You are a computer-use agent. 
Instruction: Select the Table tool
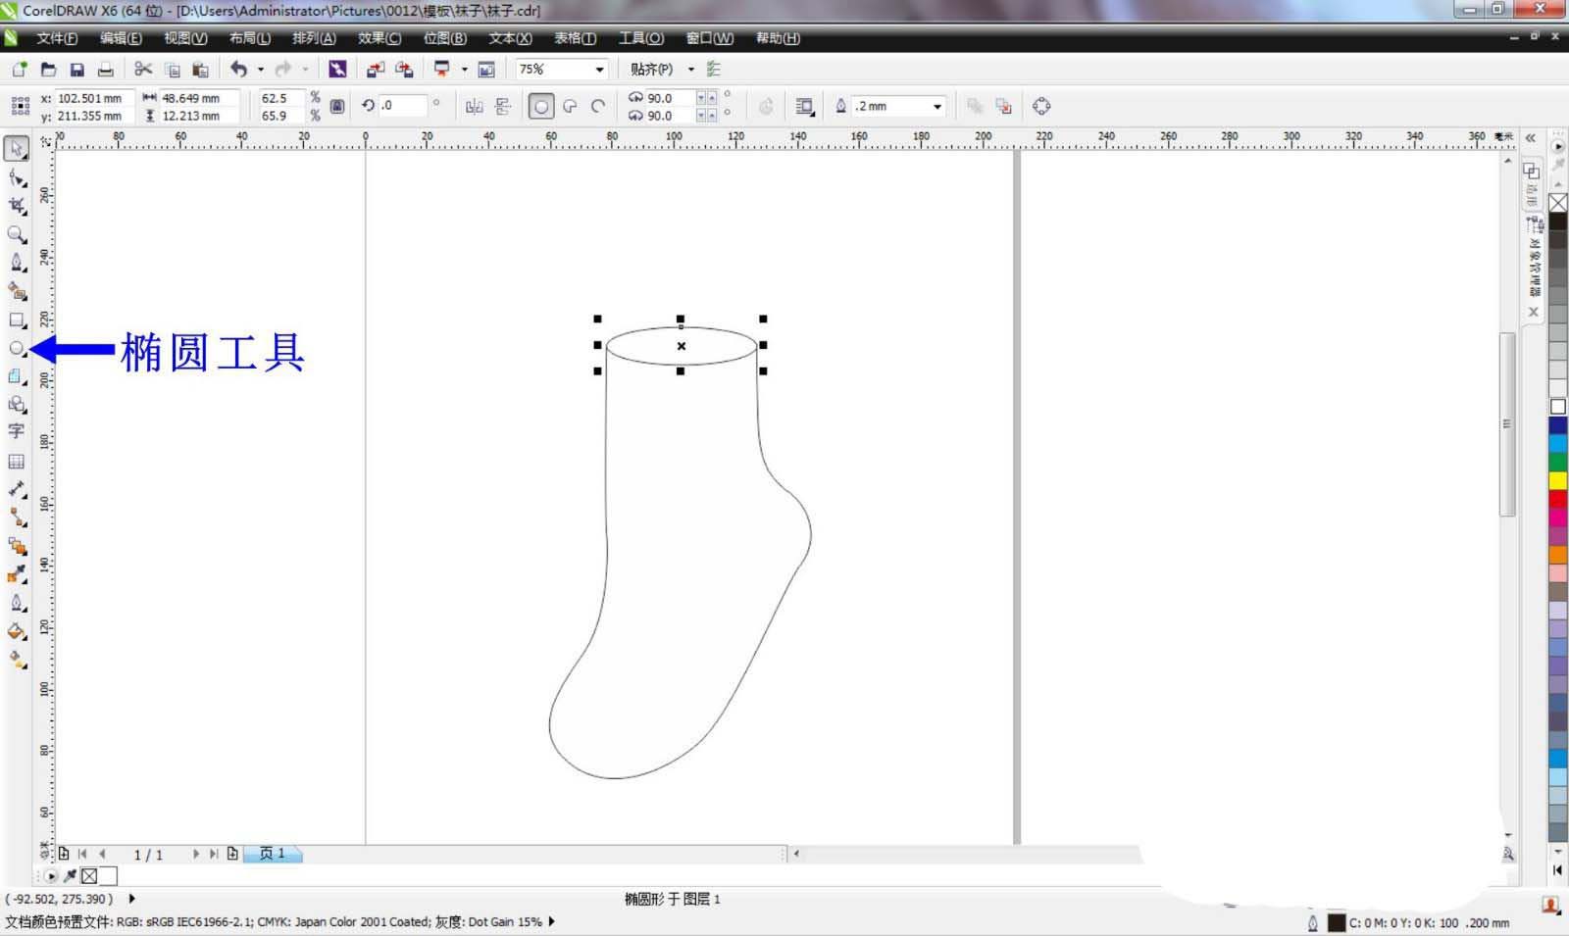coord(16,461)
